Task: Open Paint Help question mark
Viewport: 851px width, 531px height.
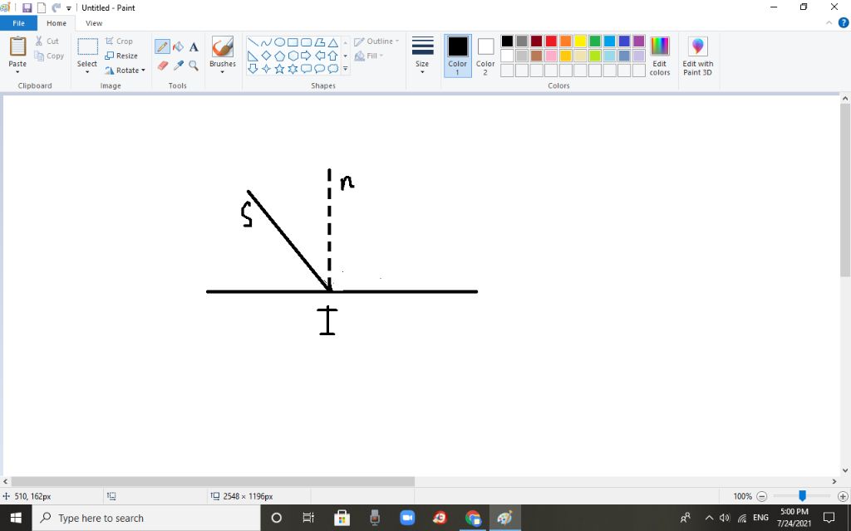Action: pos(844,22)
